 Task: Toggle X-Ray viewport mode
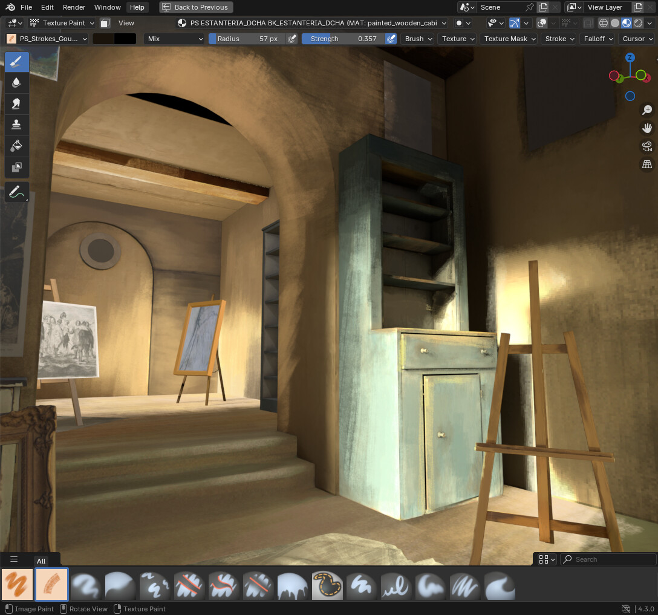(587, 23)
